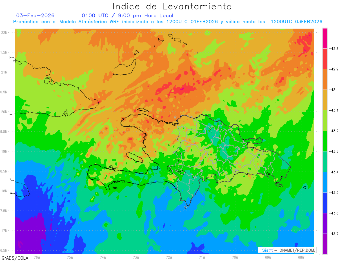This screenshot has width=338, height=261.
Task: Click the longitude label "76W"
Action: pos(37,257)
